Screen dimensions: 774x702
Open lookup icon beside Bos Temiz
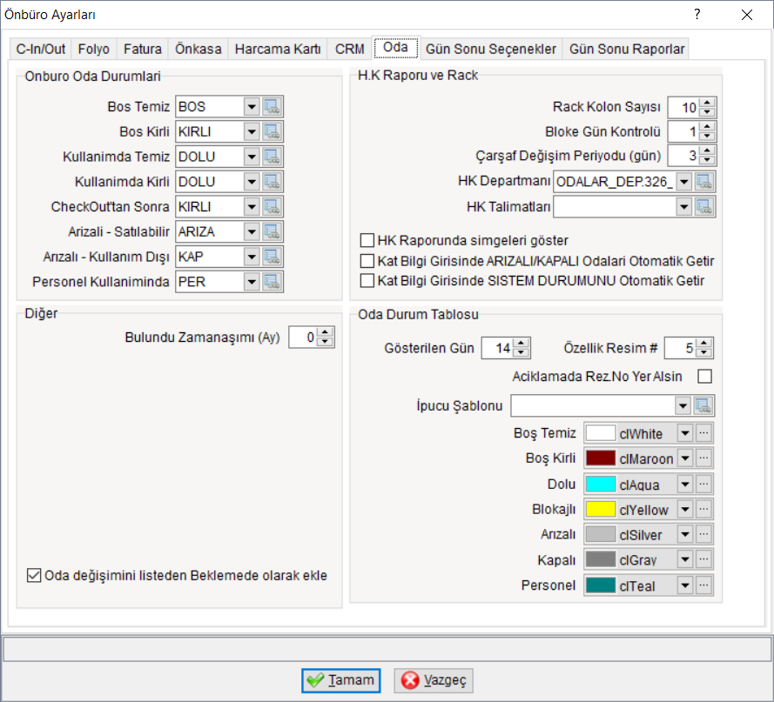pyautogui.click(x=272, y=106)
